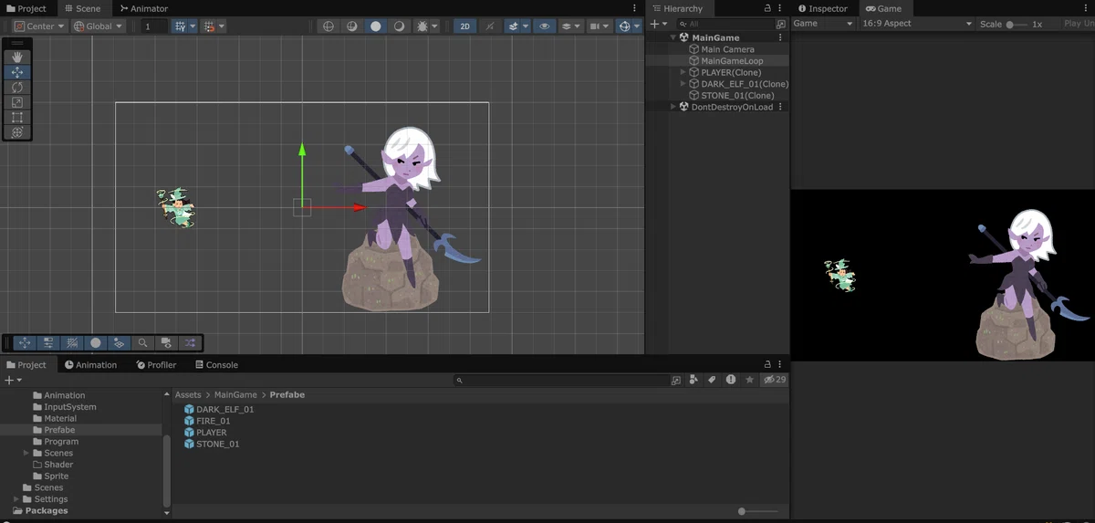
Task: Choose Shaded draw mode in Scene toolbar
Action: [x=376, y=26]
